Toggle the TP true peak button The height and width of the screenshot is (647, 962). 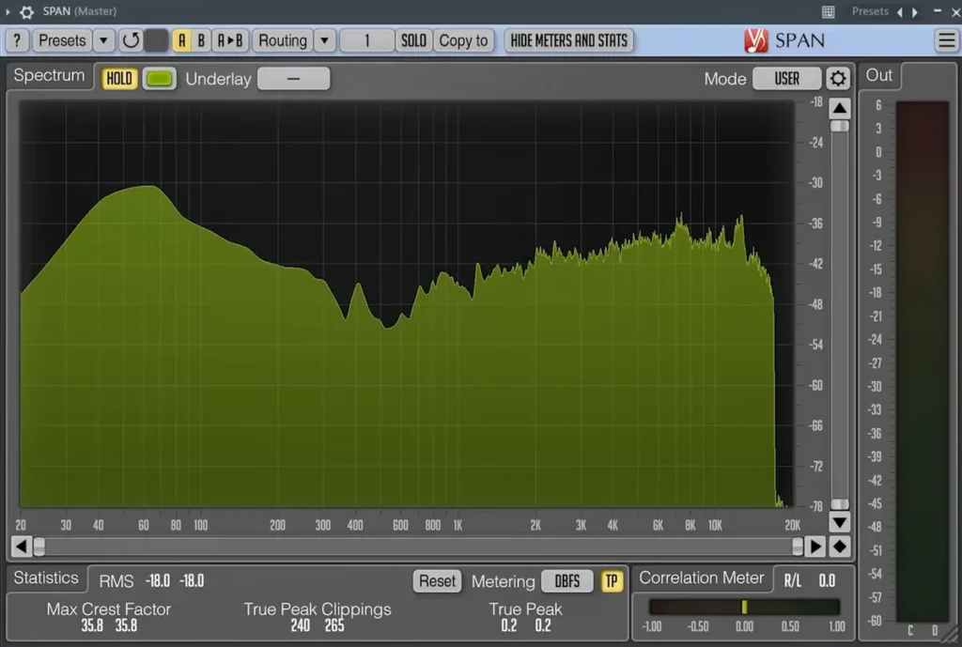click(612, 580)
